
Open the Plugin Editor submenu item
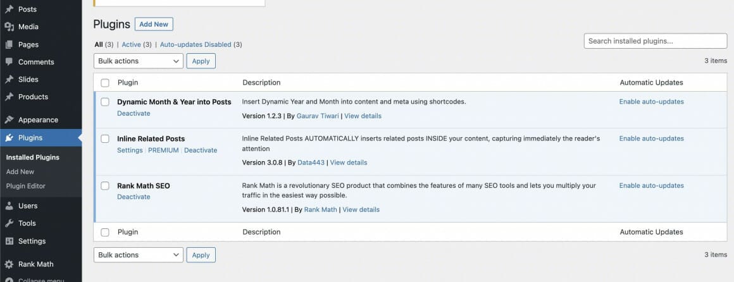[26, 186]
